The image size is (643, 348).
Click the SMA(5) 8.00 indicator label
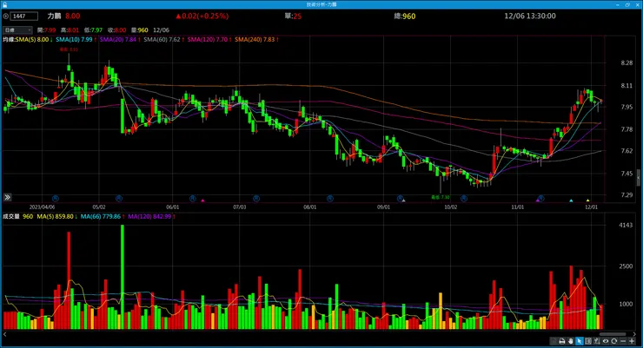click(x=32, y=40)
